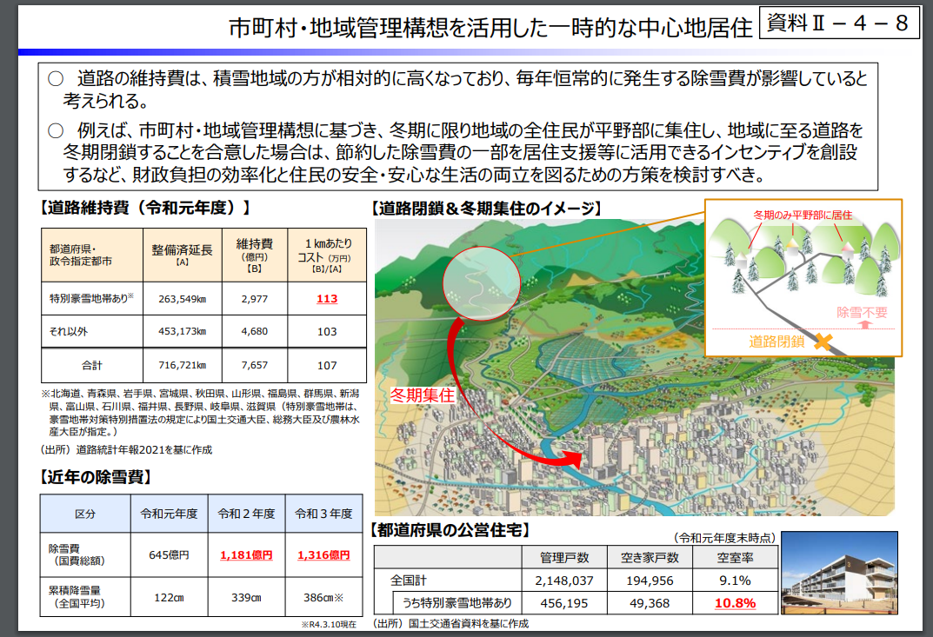
Task: Click the 道路閉鎖 orange text in inset
Action: [x=776, y=342]
